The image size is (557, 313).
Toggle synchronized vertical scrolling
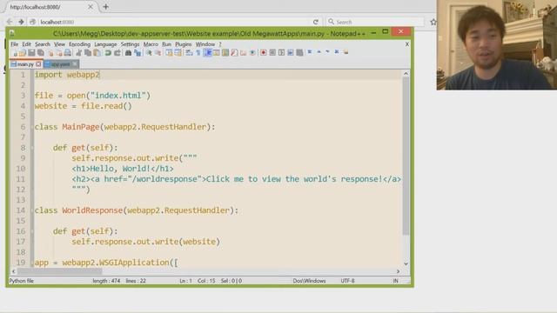[x=169, y=53]
